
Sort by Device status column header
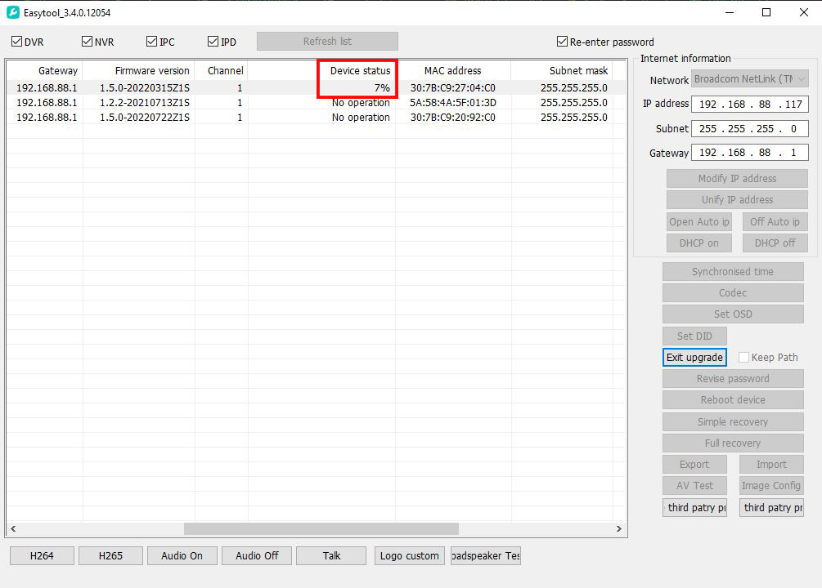(x=360, y=71)
